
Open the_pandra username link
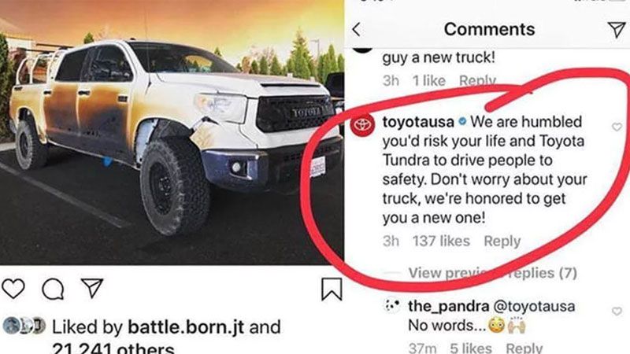click(448, 306)
